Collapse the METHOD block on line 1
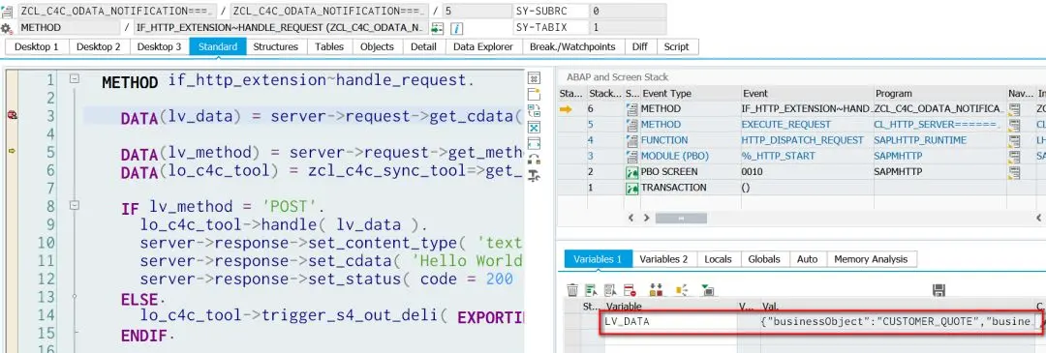 (75, 78)
